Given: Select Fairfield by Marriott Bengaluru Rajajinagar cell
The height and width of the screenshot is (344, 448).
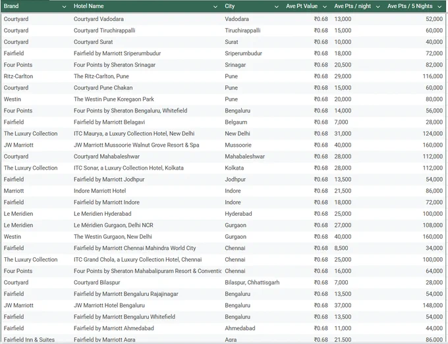Looking at the screenshot, I should (126, 294).
